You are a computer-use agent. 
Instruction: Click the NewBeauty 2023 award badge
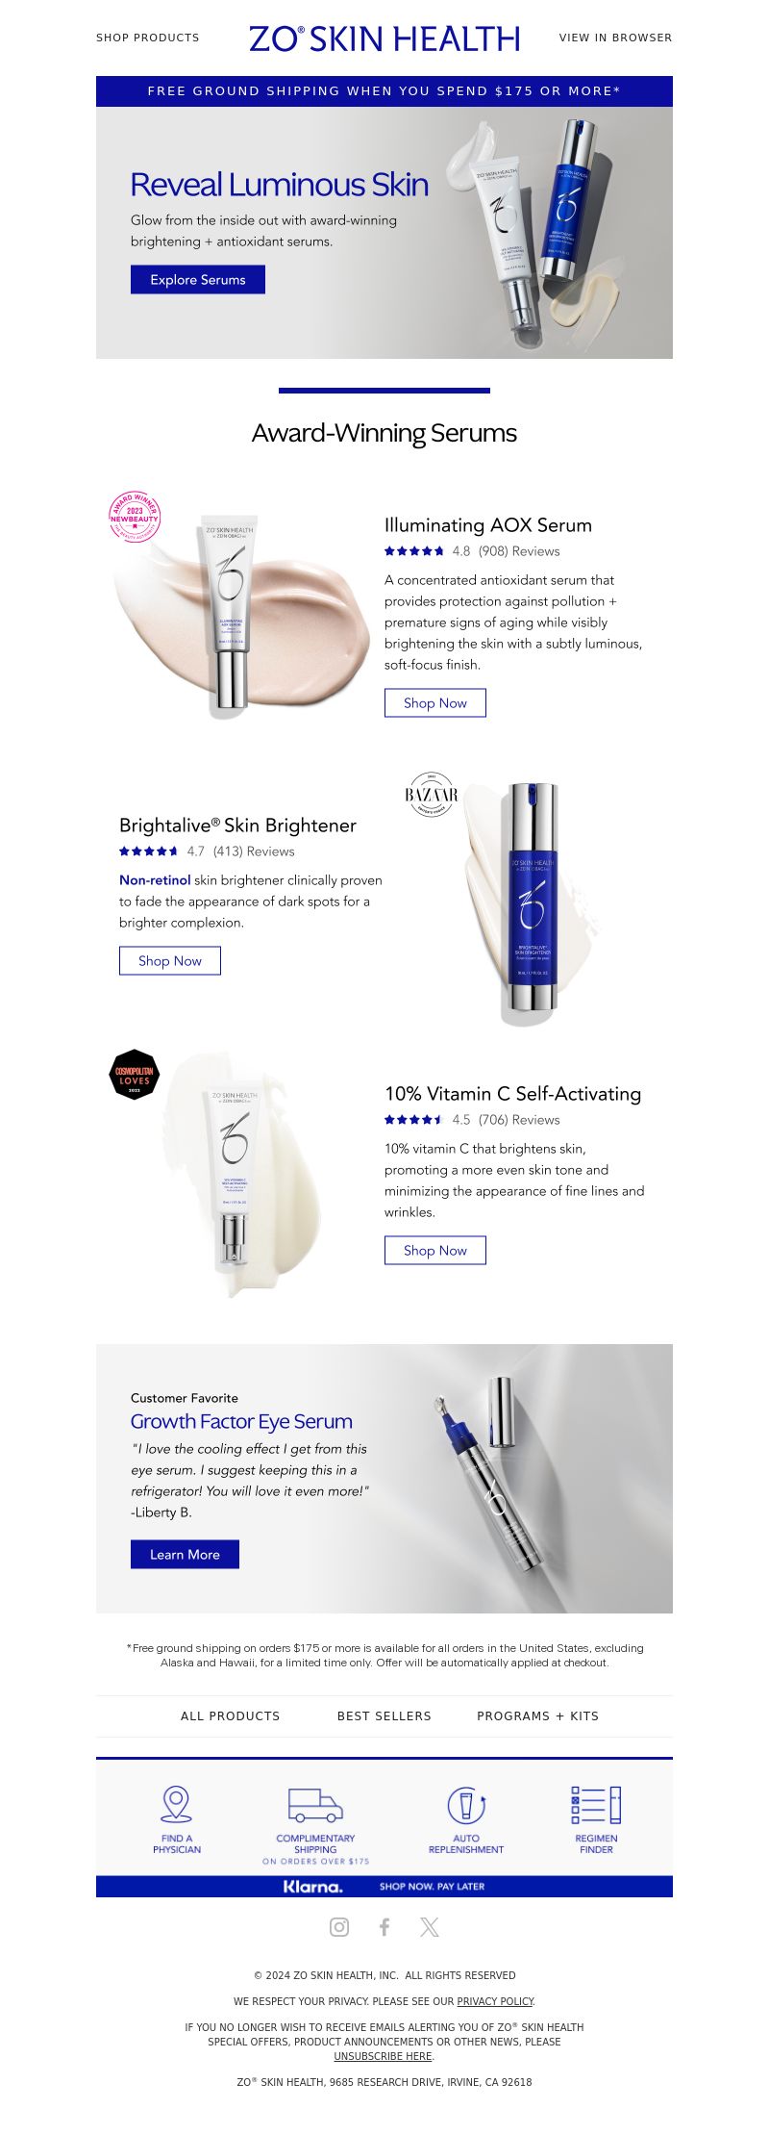(135, 517)
